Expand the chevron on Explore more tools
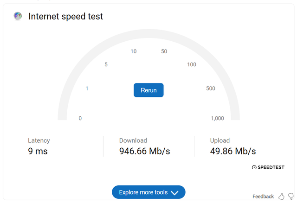This screenshot has width=297, height=203. 175,193
